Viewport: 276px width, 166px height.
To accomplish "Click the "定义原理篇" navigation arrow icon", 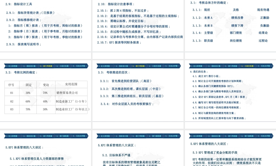I will [x=11, y=66].
